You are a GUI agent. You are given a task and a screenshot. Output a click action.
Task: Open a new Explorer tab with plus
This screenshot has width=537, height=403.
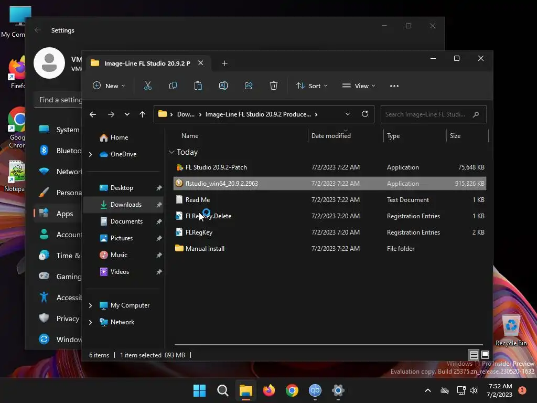coord(224,63)
